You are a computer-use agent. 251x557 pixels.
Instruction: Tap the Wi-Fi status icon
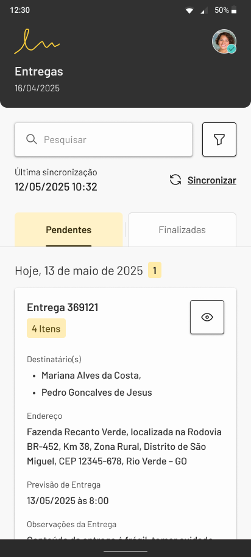click(189, 10)
